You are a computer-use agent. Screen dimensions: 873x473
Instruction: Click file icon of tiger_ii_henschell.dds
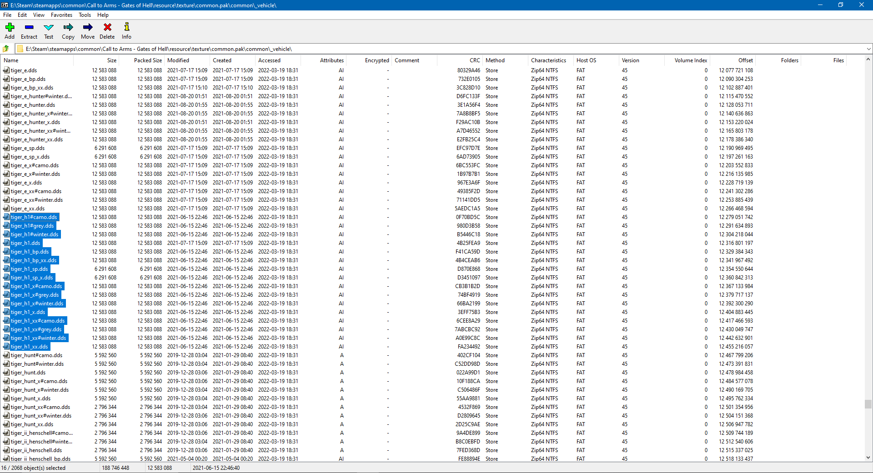coord(6,450)
